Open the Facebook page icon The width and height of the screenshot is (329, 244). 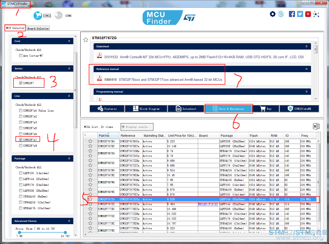pos(292,14)
